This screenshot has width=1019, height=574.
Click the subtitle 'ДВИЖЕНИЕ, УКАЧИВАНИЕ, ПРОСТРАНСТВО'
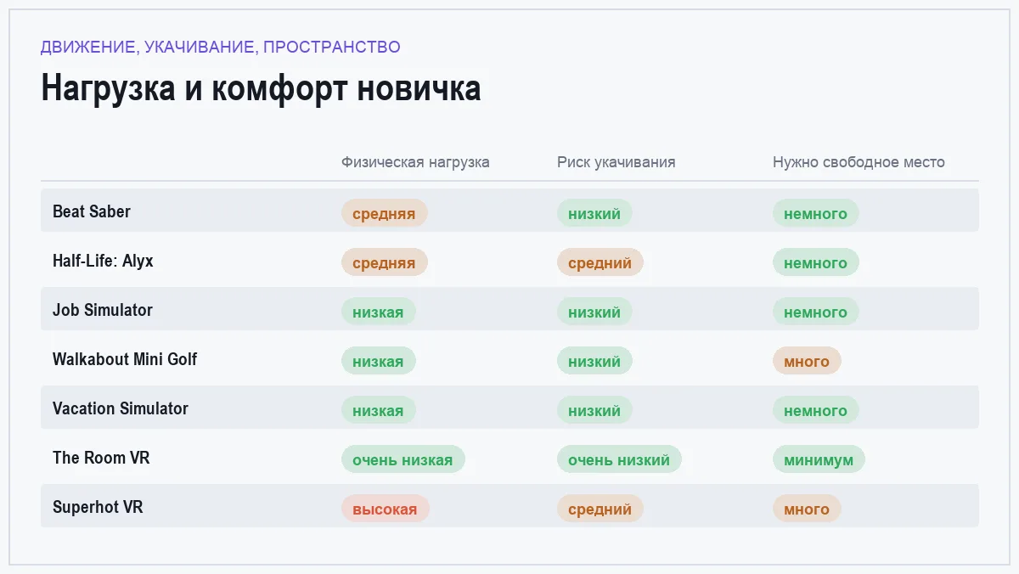[220, 47]
